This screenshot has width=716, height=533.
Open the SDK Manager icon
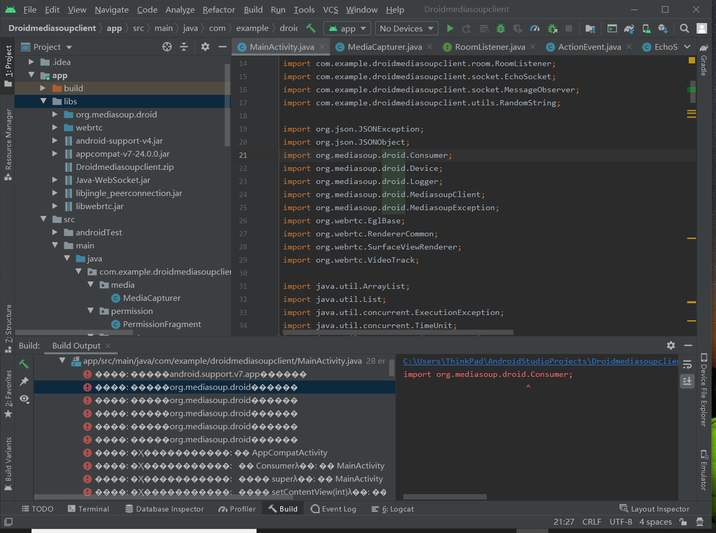(663, 28)
